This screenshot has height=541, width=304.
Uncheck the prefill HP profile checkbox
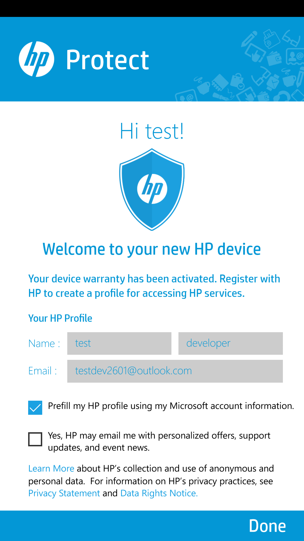[35, 408]
